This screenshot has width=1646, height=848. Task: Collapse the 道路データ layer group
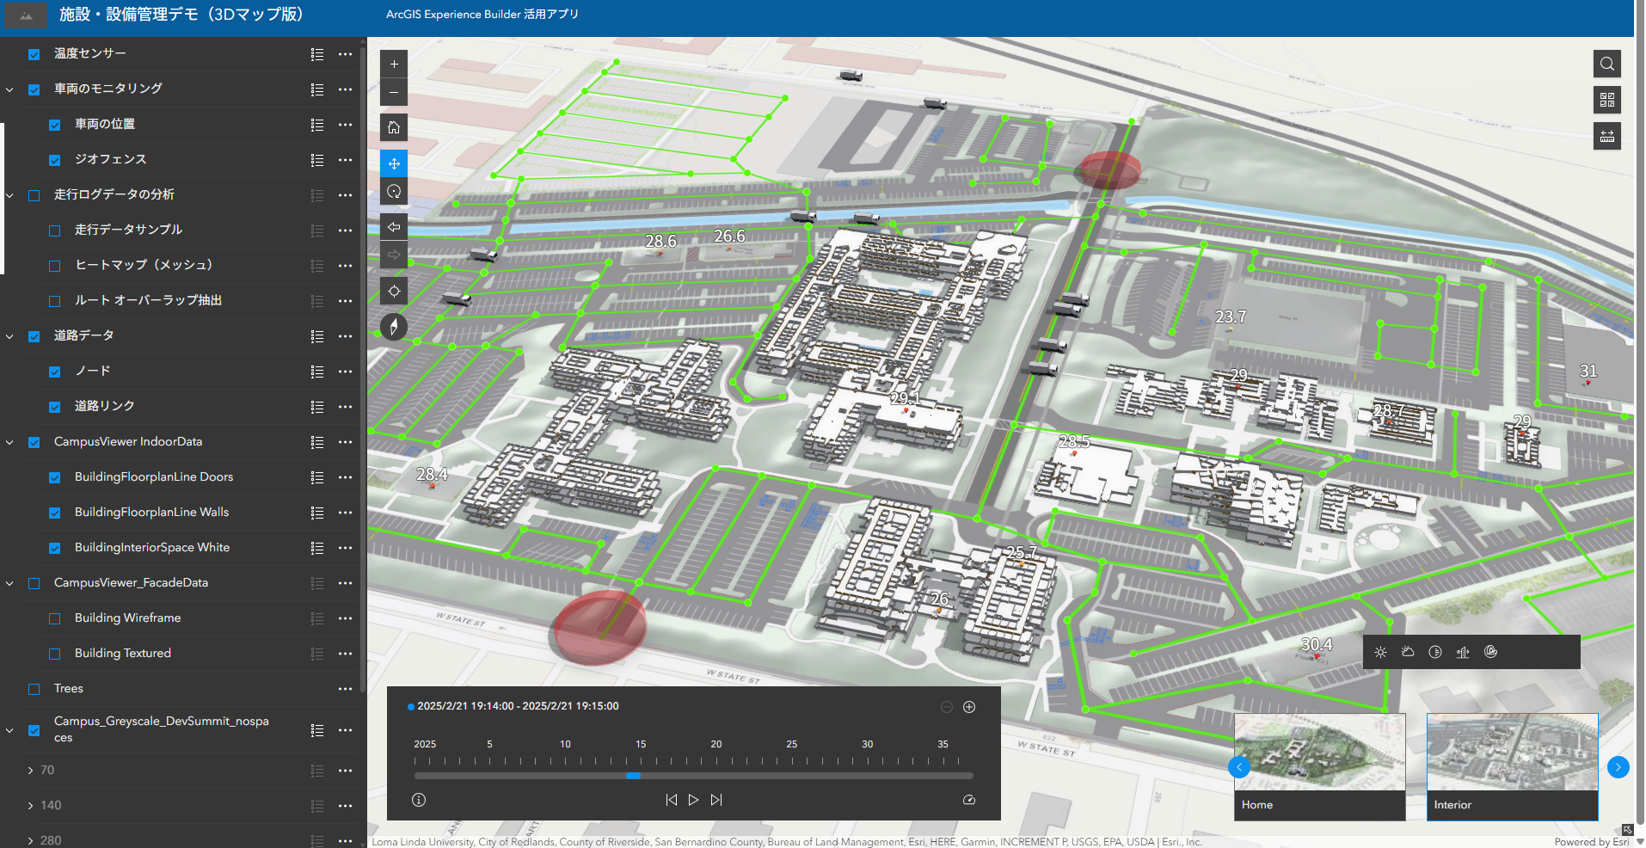pos(10,336)
